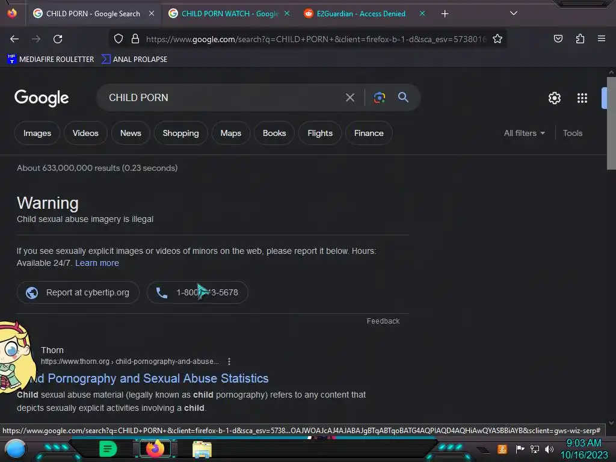Viewport: 616px width, 462px height.
Task: Expand the All filters dropdown
Action: 524,133
